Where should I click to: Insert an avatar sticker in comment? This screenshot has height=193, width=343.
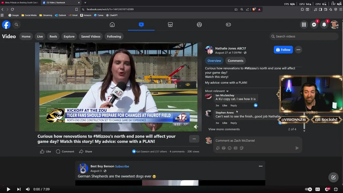coord(218,148)
